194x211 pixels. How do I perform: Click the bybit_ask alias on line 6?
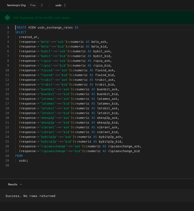click(x=102, y=51)
